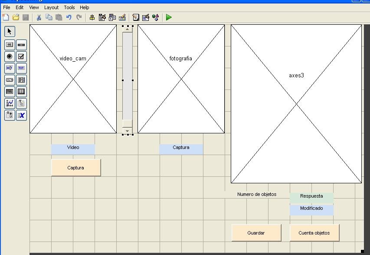
Task: Click the video_cam axes placeholder
Action: [73, 78]
